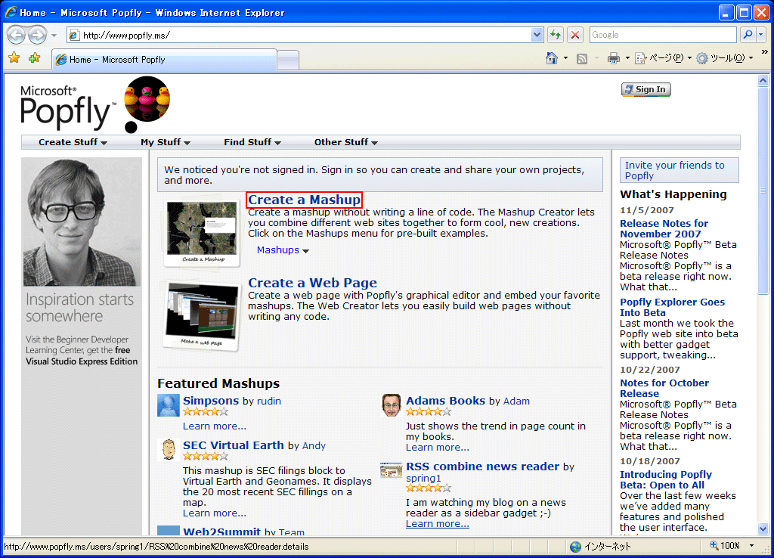Open the RSS combine news reader link

click(x=483, y=467)
